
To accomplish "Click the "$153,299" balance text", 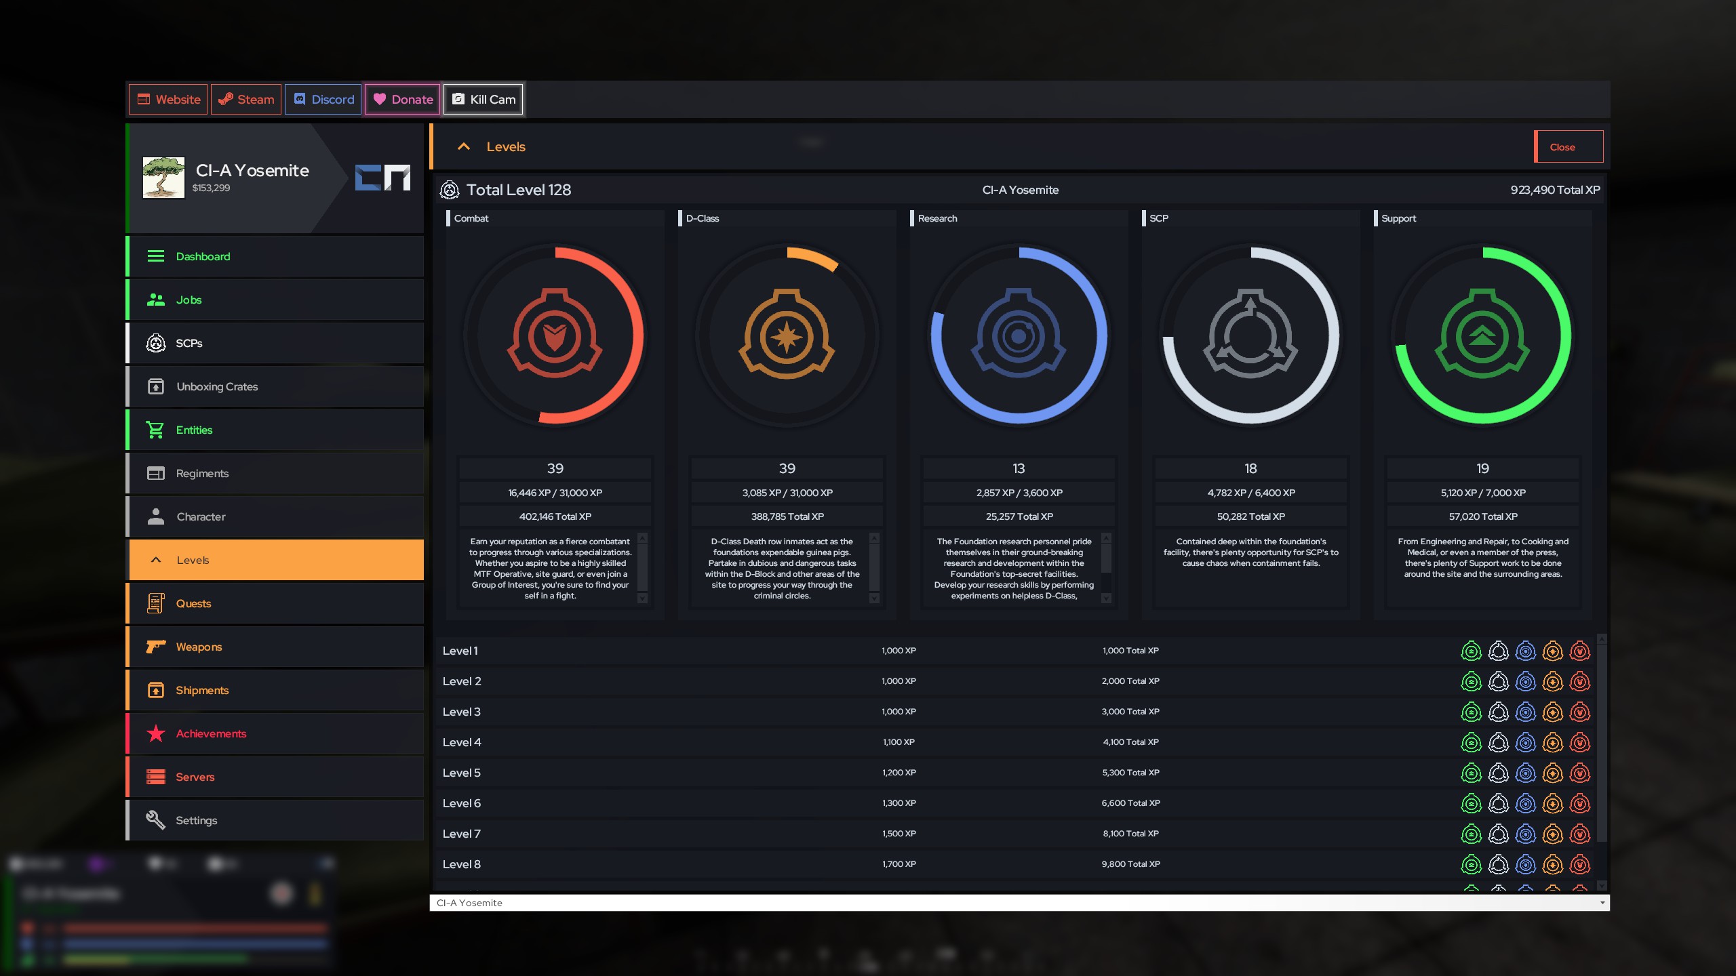I will point(211,188).
